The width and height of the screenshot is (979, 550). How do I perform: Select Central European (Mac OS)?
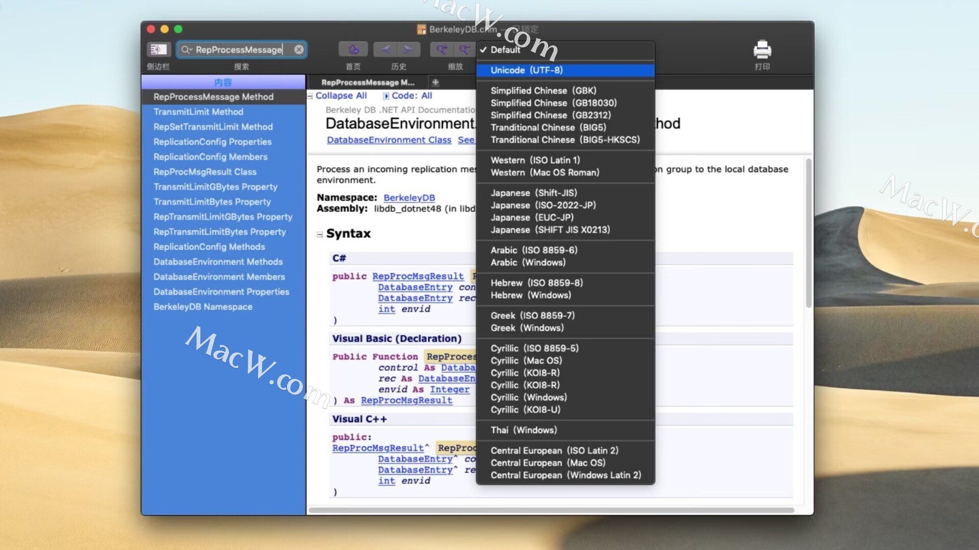[x=565, y=462]
